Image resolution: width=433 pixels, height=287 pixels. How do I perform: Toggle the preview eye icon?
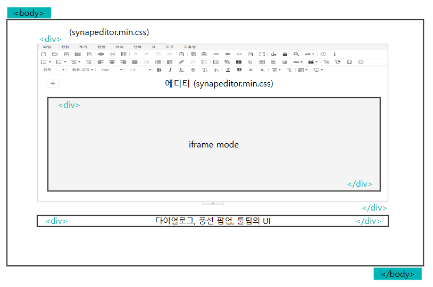pos(227,54)
